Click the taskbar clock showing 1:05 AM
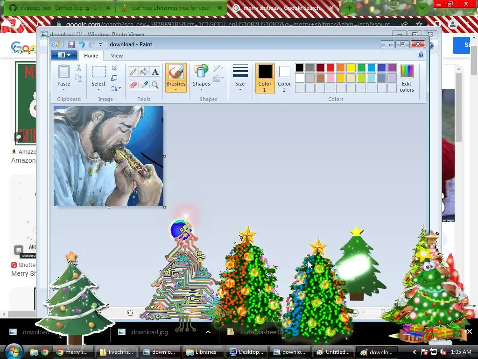 pos(461,352)
